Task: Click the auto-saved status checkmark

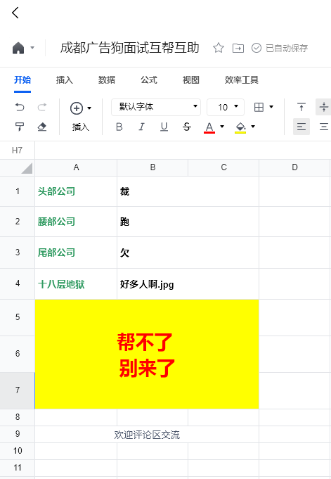Action: [257, 48]
